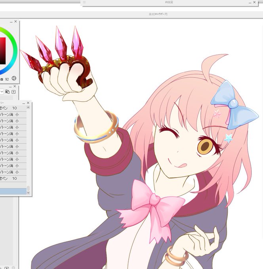Close the 四面図 palette window

coord(254,2)
